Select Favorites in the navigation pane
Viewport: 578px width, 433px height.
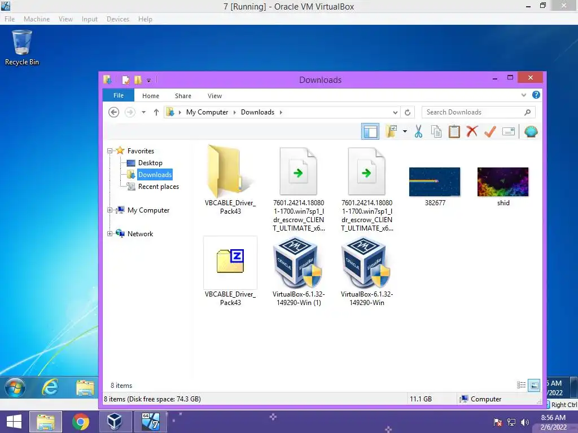(x=141, y=151)
